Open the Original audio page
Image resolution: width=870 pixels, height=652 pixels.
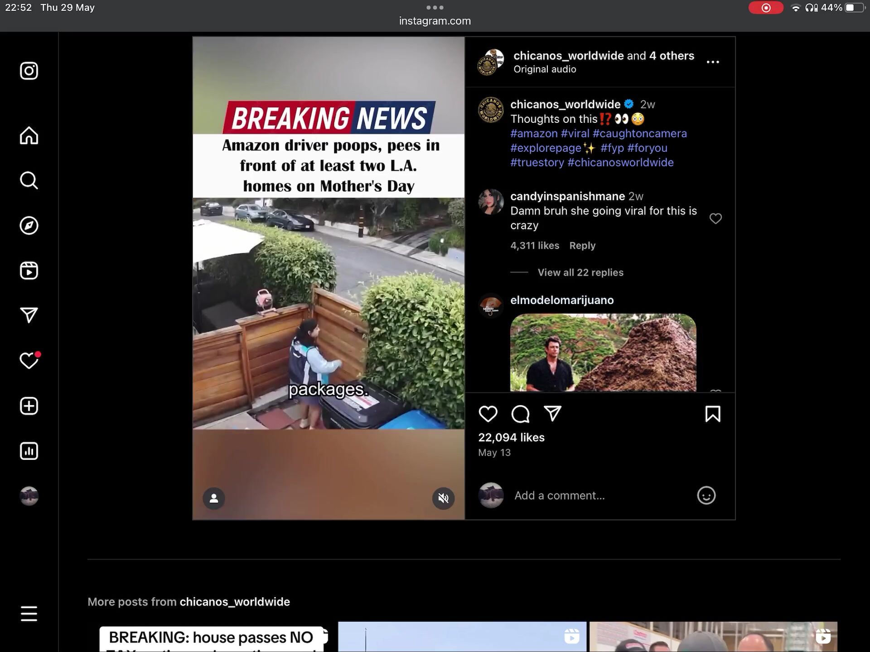(545, 69)
